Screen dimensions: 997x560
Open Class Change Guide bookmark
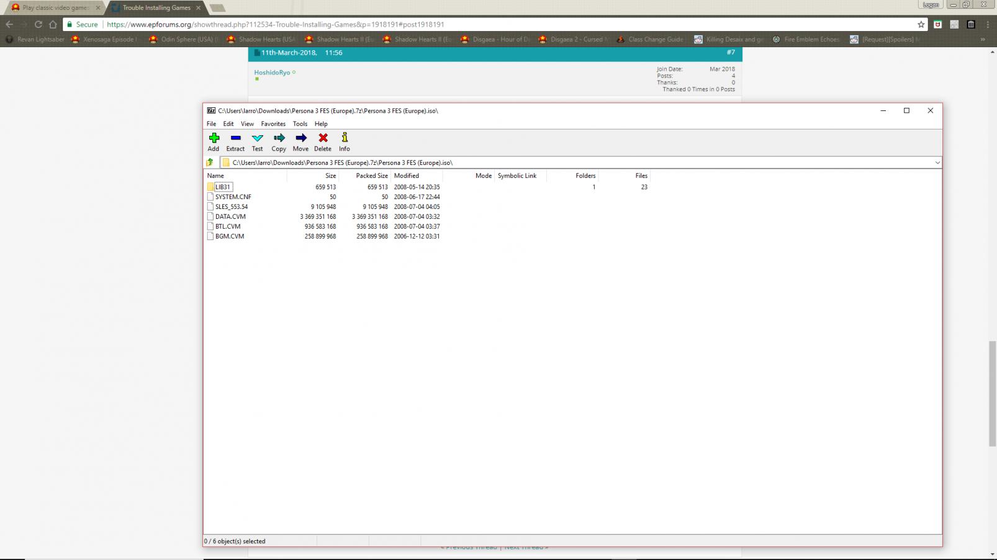click(x=650, y=39)
